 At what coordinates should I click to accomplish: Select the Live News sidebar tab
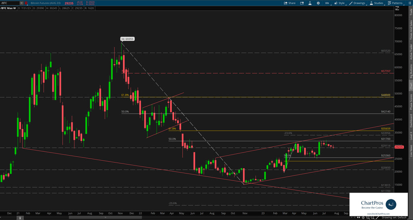pos(410,149)
